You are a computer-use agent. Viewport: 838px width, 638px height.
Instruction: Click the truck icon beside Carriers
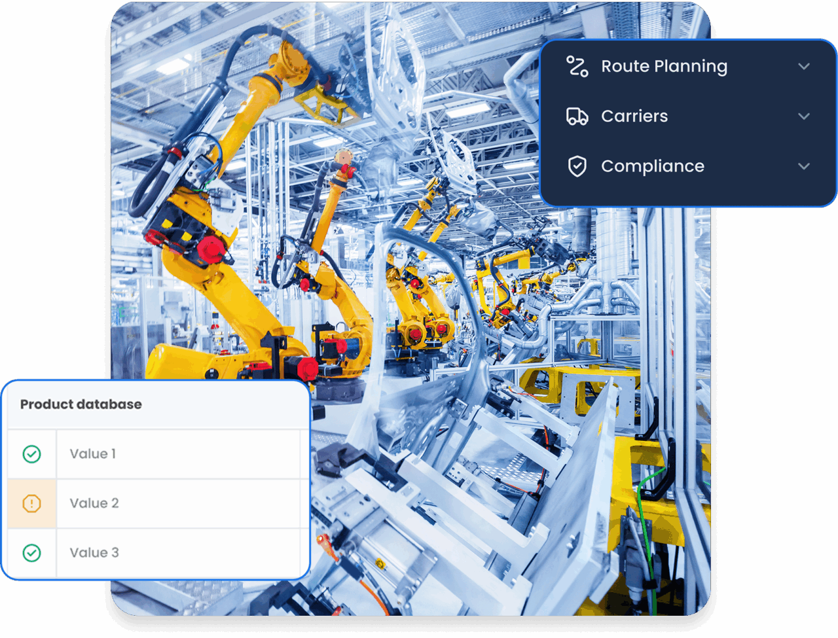(x=577, y=116)
